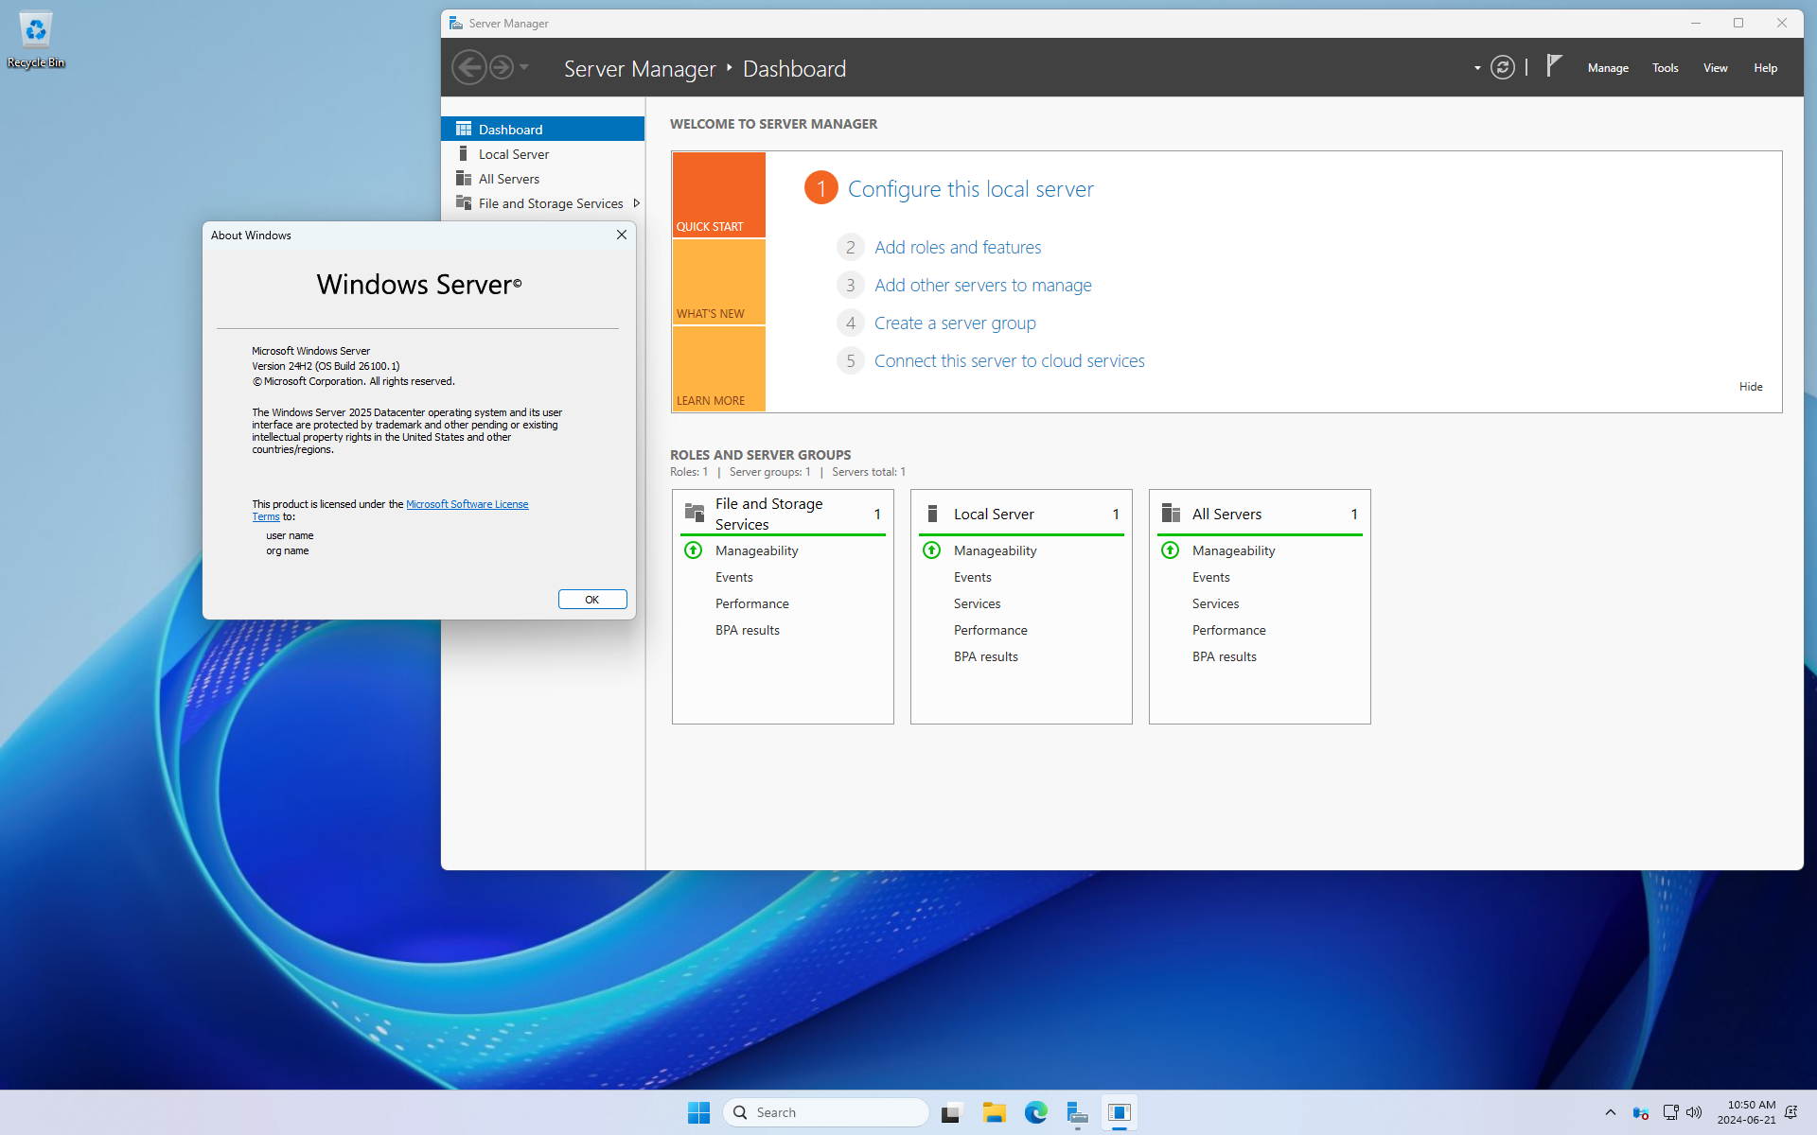This screenshot has width=1817, height=1135.
Task: Click the All Servers icon in navigation pane
Action: 464,178
